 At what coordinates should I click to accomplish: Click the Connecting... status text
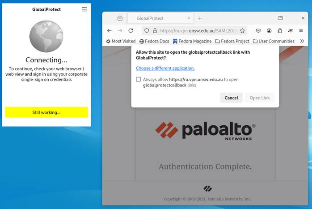pyautogui.click(x=46, y=60)
